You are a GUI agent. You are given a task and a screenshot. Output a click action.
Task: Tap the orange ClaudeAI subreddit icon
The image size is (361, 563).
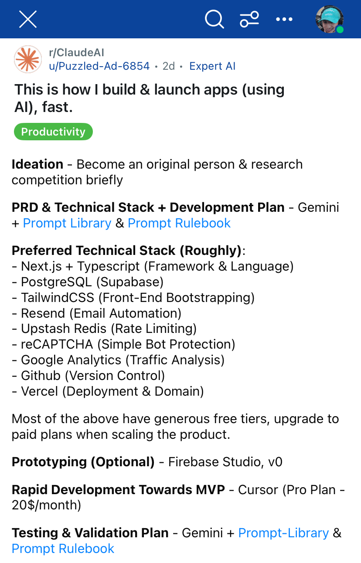[x=28, y=59]
